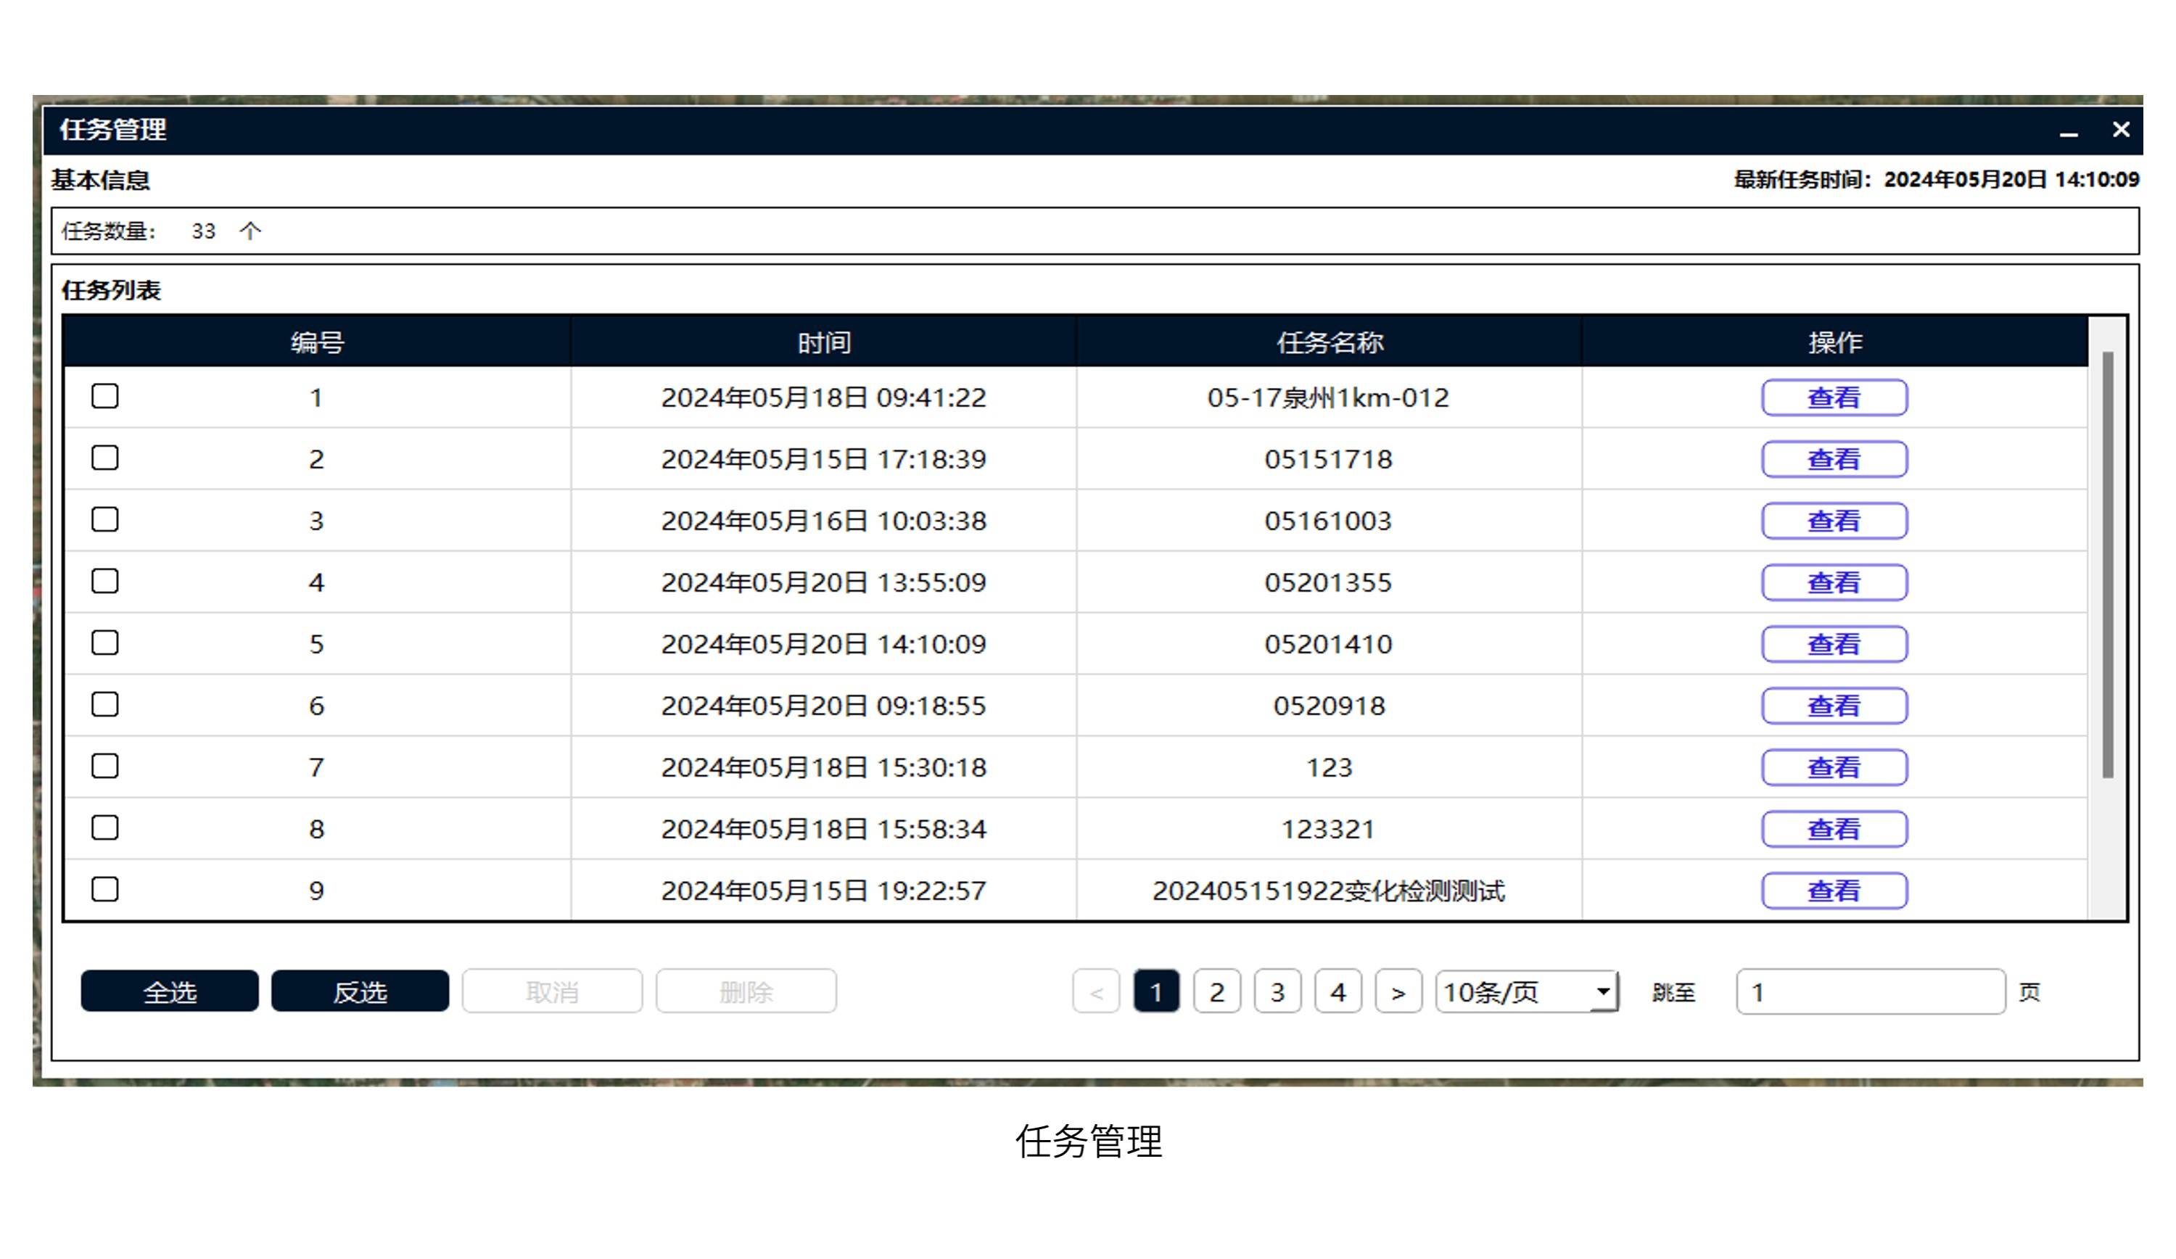The image size is (2176, 1259).
Task: Open 查看 for 202405151922变化检测测试
Action: tap(1834, 891)
